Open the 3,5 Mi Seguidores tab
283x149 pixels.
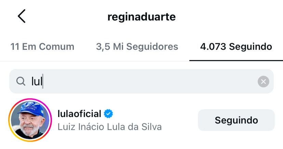pos(137,46)
